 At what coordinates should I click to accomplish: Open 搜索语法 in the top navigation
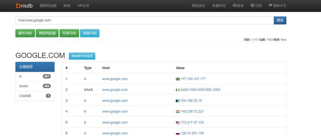(x=198, y=6)
